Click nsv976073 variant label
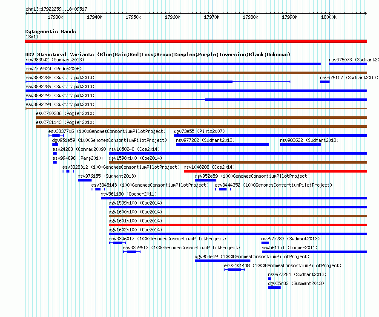 tap(354, 60)
